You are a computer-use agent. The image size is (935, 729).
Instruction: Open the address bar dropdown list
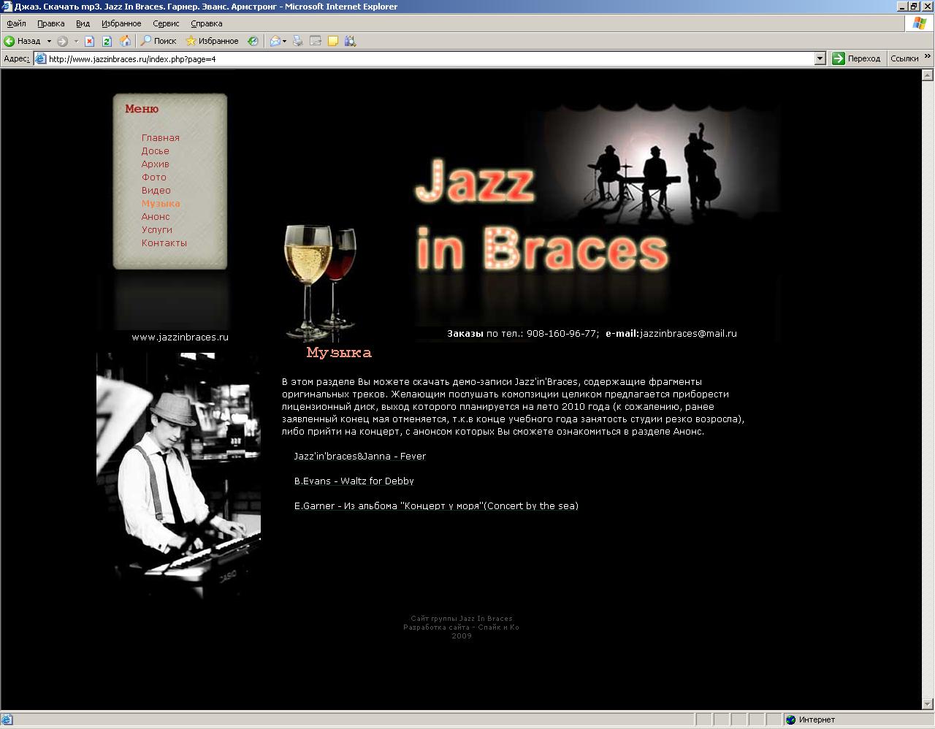pos(821,58)
